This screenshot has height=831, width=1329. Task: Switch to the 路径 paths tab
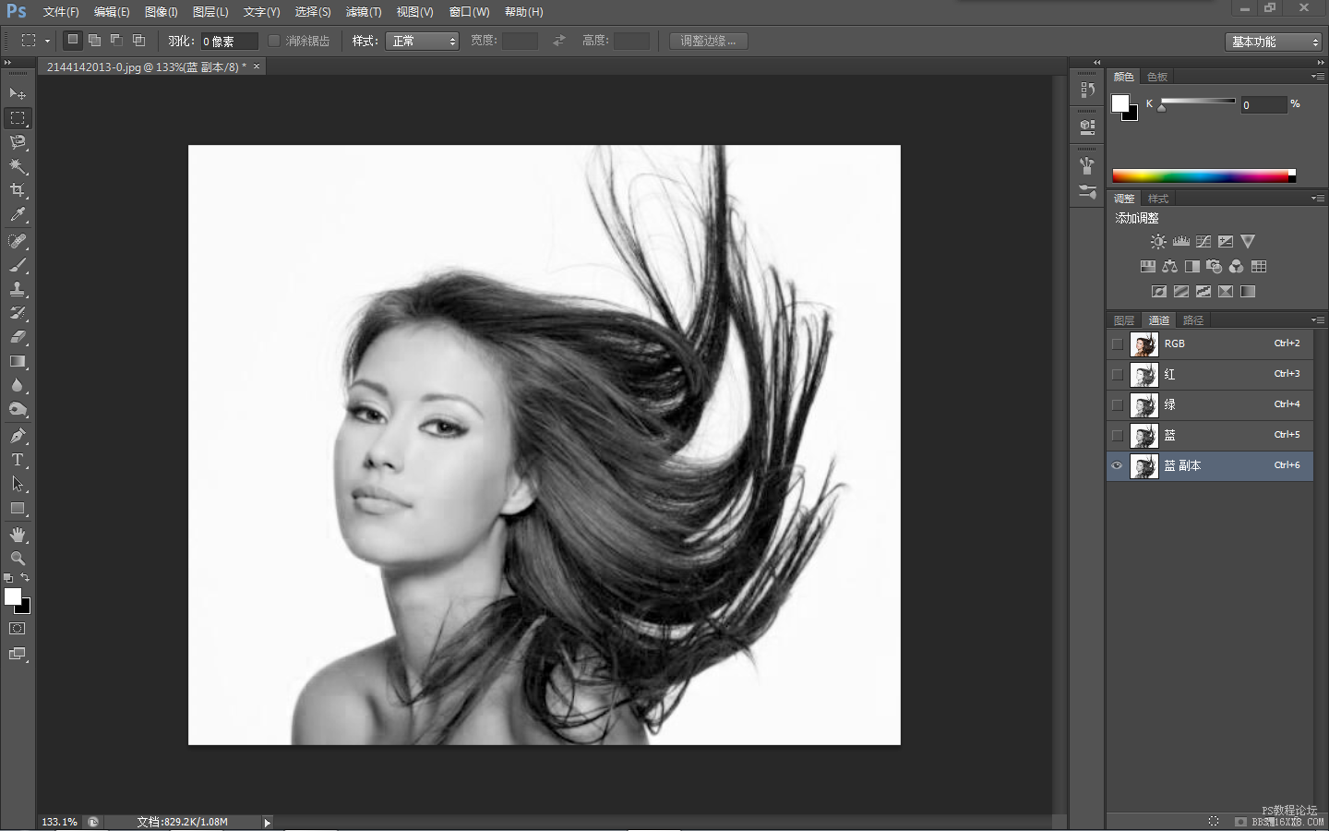click(x=1193, y=320)
